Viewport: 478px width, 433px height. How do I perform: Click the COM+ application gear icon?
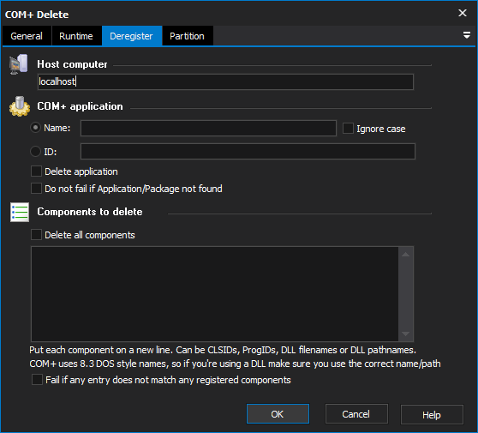20,106
